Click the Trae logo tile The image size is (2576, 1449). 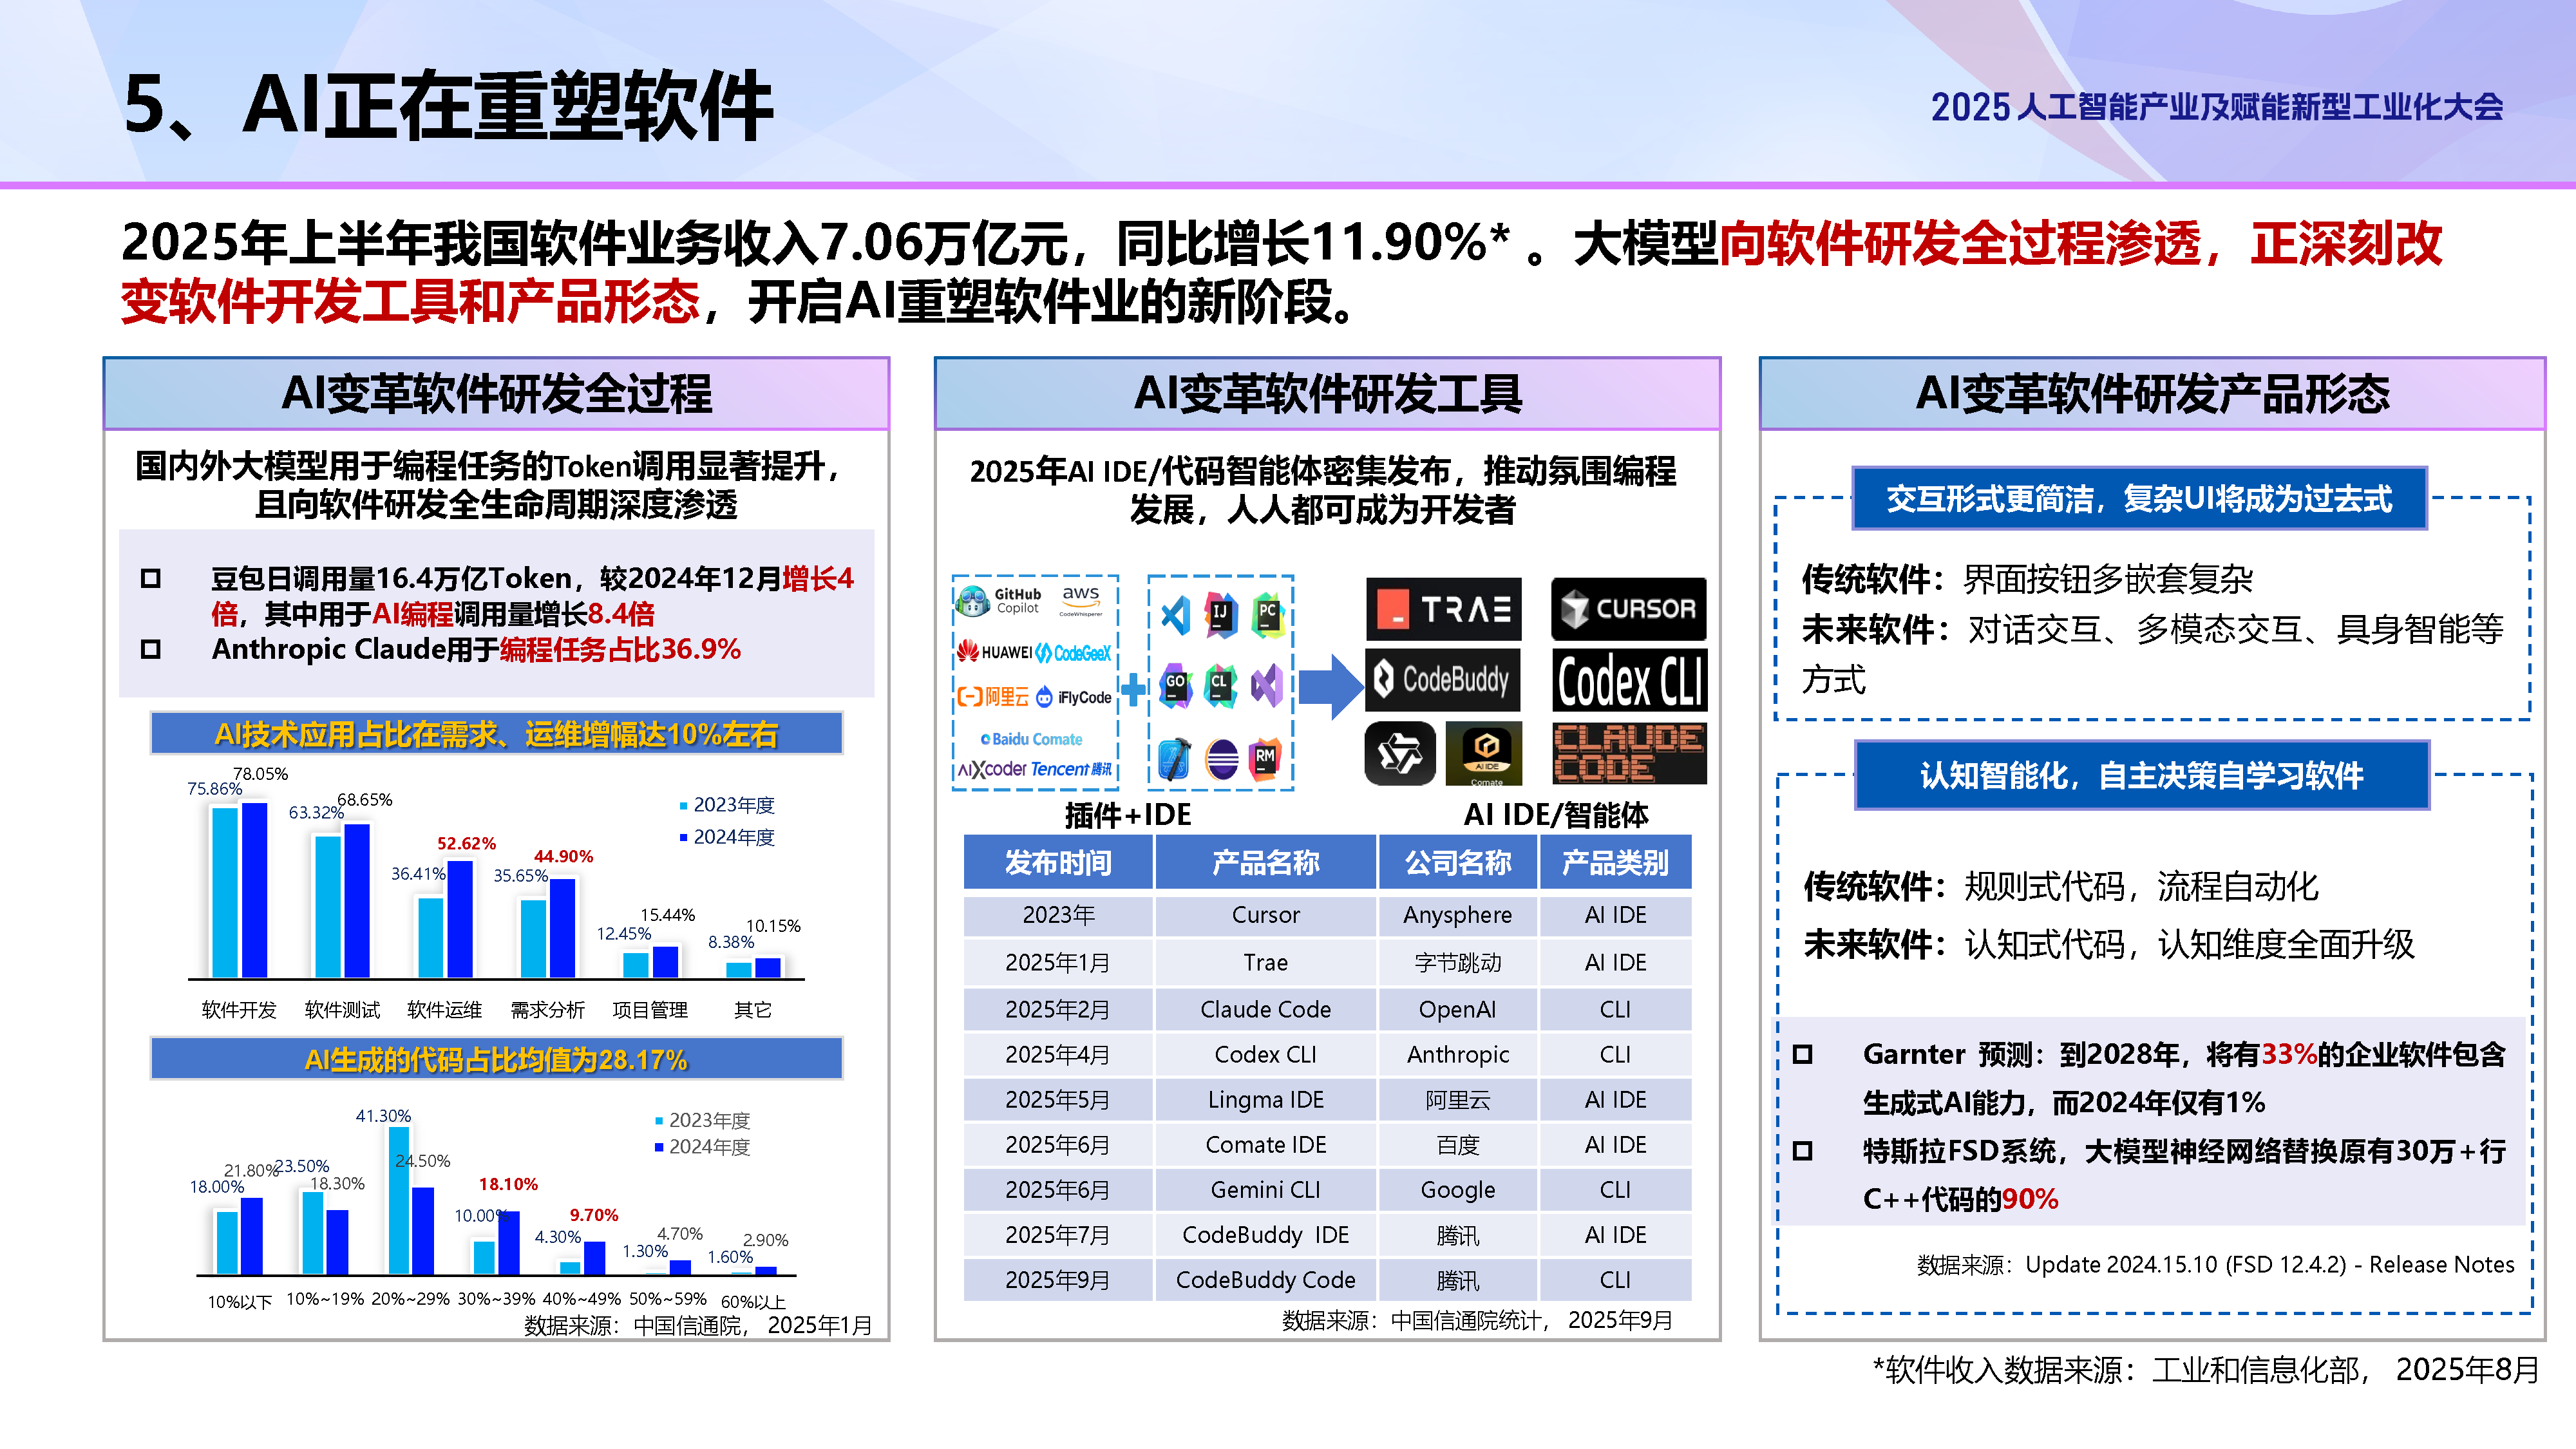point(1443,608)
